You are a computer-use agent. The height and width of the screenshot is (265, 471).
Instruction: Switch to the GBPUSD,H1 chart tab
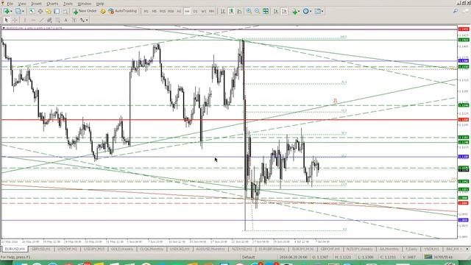[x=41, y=249]
